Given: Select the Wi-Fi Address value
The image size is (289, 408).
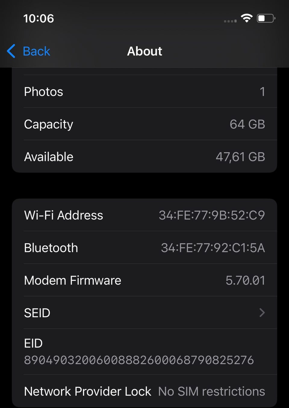Looking at the screenshot, I should tap(212, 215).
